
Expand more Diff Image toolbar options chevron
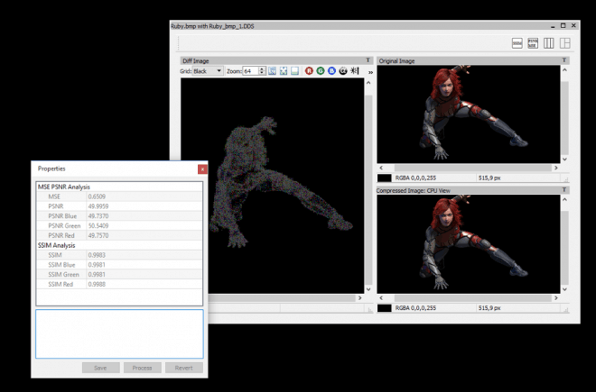pyautogui.click(x=370, y=72)
